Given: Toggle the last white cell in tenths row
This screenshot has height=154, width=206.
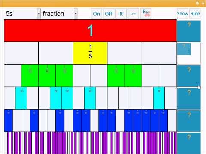Looking at the screenshot, I should coord(168,76).
